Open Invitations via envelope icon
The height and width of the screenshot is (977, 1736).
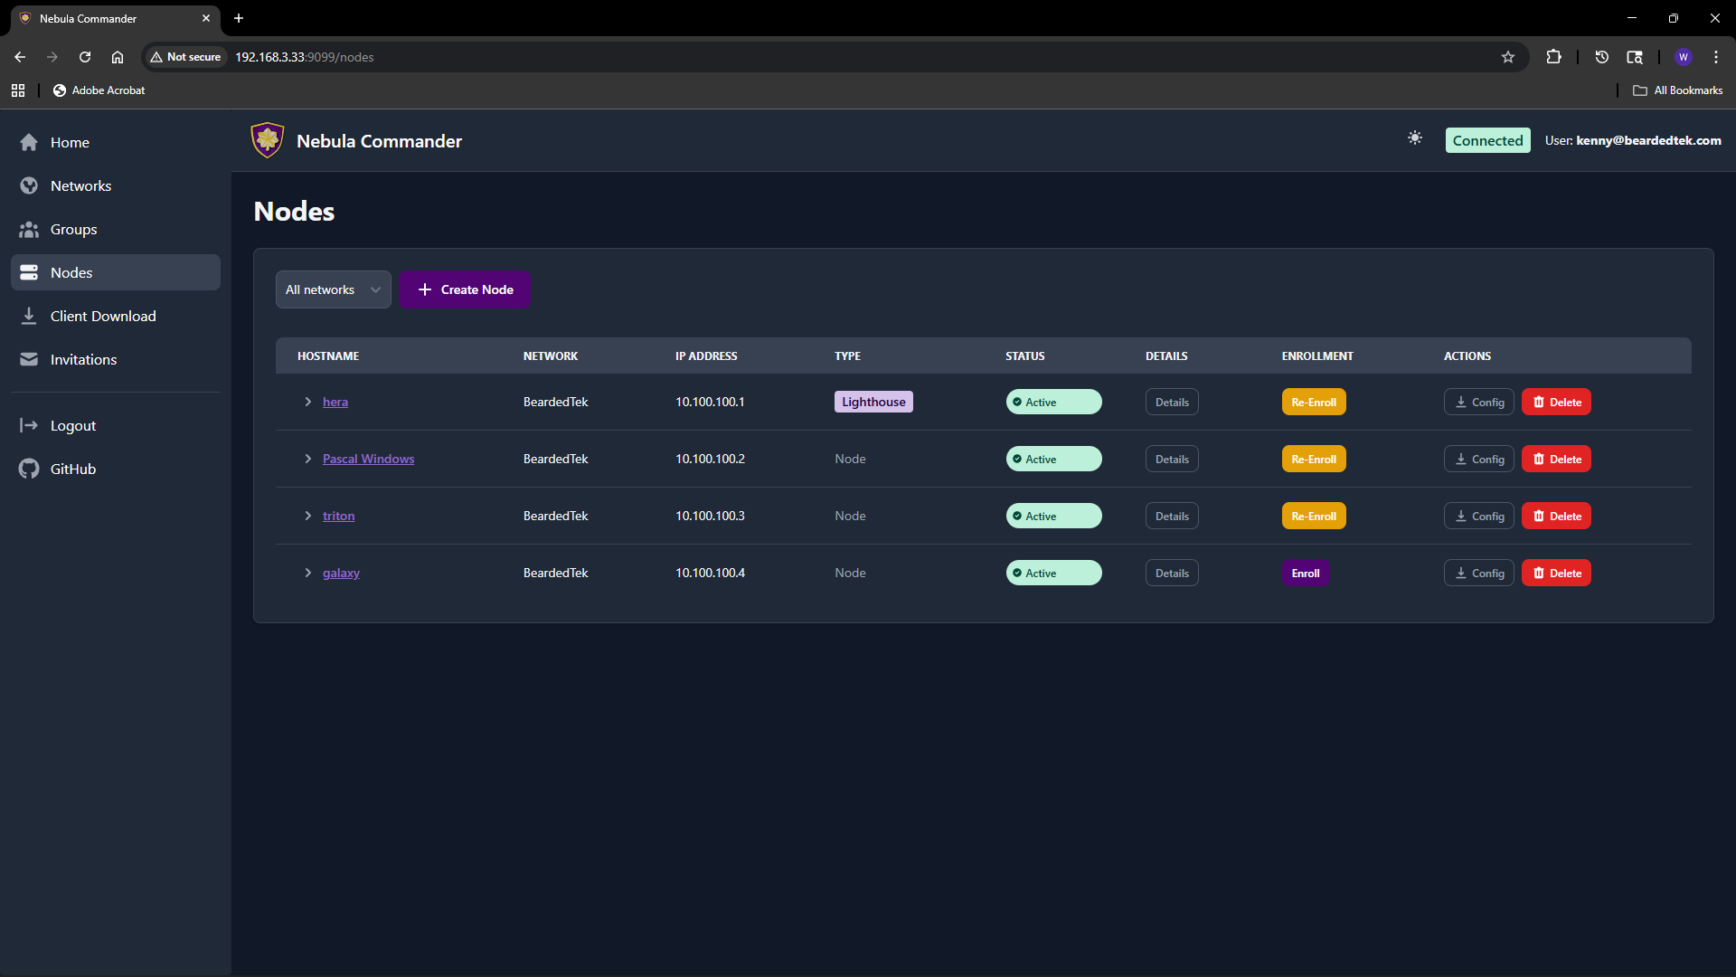pos(29,359)
